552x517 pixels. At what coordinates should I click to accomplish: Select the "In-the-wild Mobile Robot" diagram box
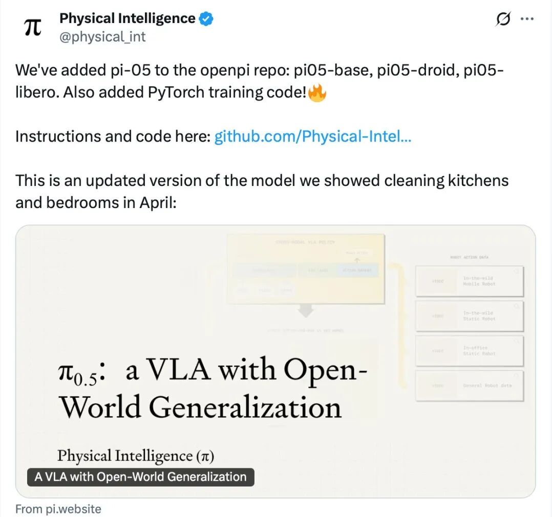(x=470, y=281)
